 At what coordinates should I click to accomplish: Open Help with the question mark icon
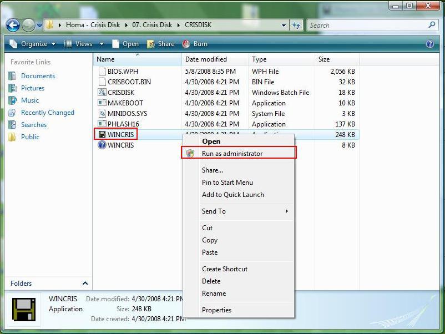pyautogui.click(x=430, y=44)
